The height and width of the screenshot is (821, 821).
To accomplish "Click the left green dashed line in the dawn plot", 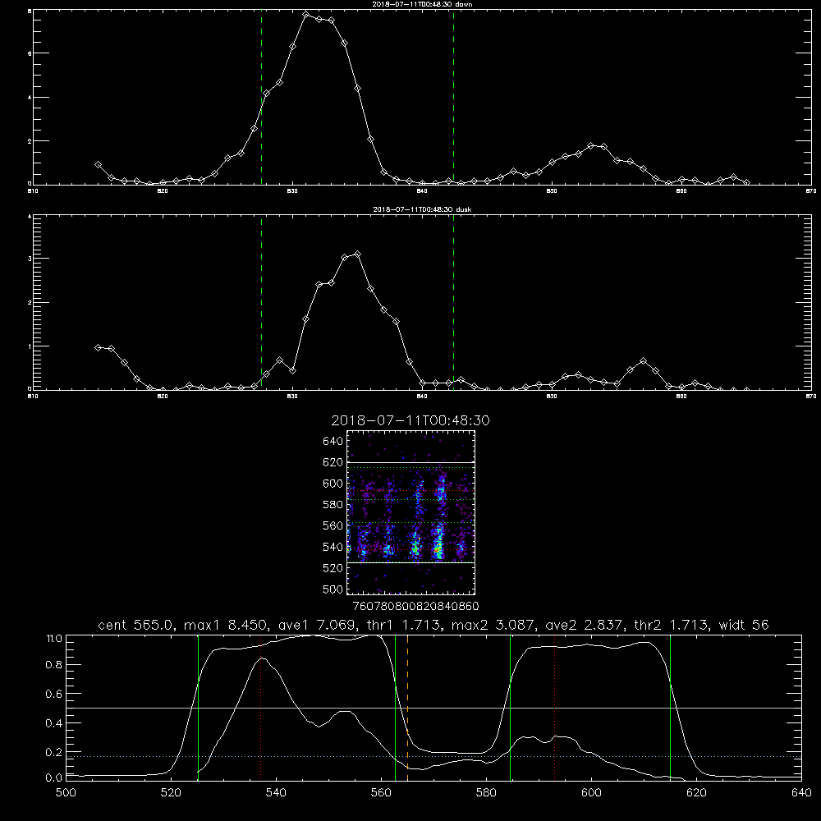I will click(x=261, y=98).
